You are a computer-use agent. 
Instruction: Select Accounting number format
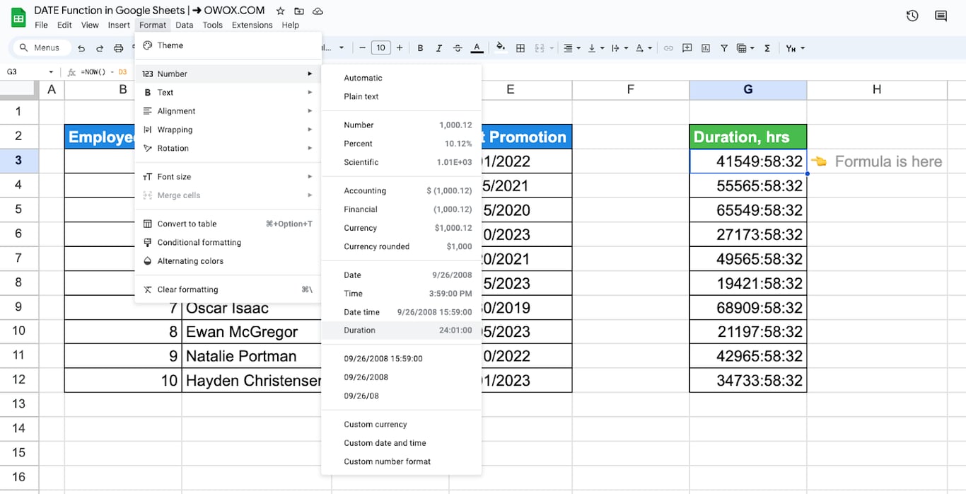pos(402,190)
